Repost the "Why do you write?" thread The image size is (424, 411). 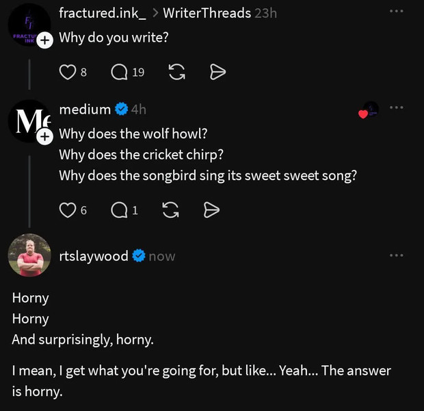point(176,72)
